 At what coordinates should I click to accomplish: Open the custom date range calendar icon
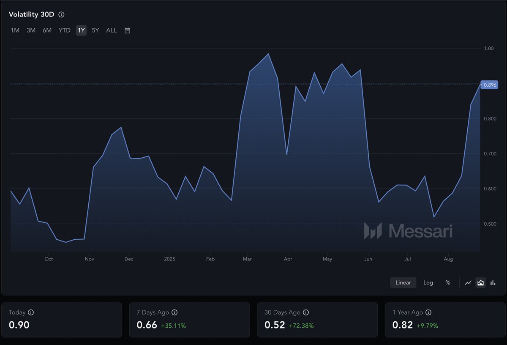point(127,30)
